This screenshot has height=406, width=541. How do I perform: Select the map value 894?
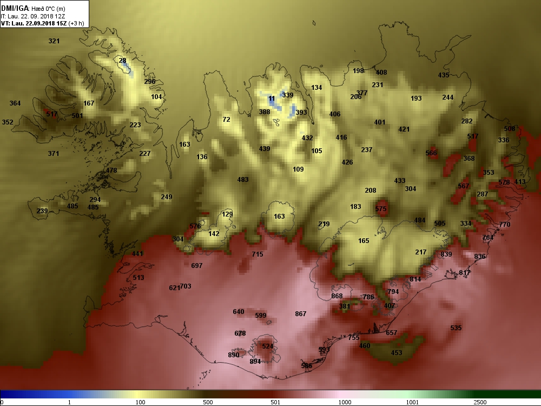255,362
